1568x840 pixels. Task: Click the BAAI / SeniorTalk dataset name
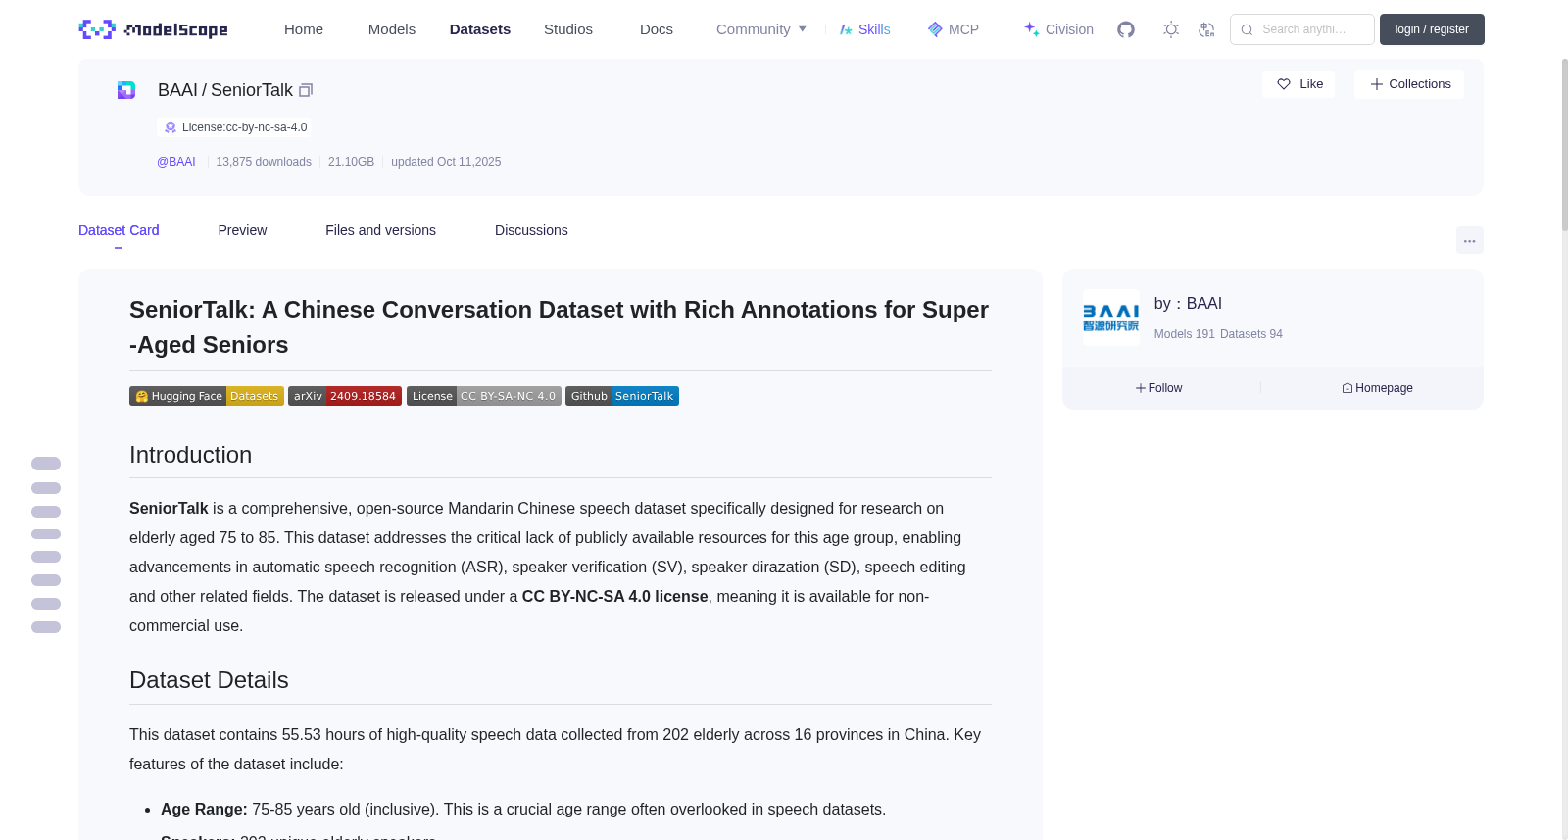pos(225,90)
